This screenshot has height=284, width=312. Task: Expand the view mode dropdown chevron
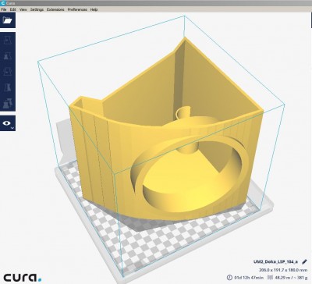coord(12,128)
